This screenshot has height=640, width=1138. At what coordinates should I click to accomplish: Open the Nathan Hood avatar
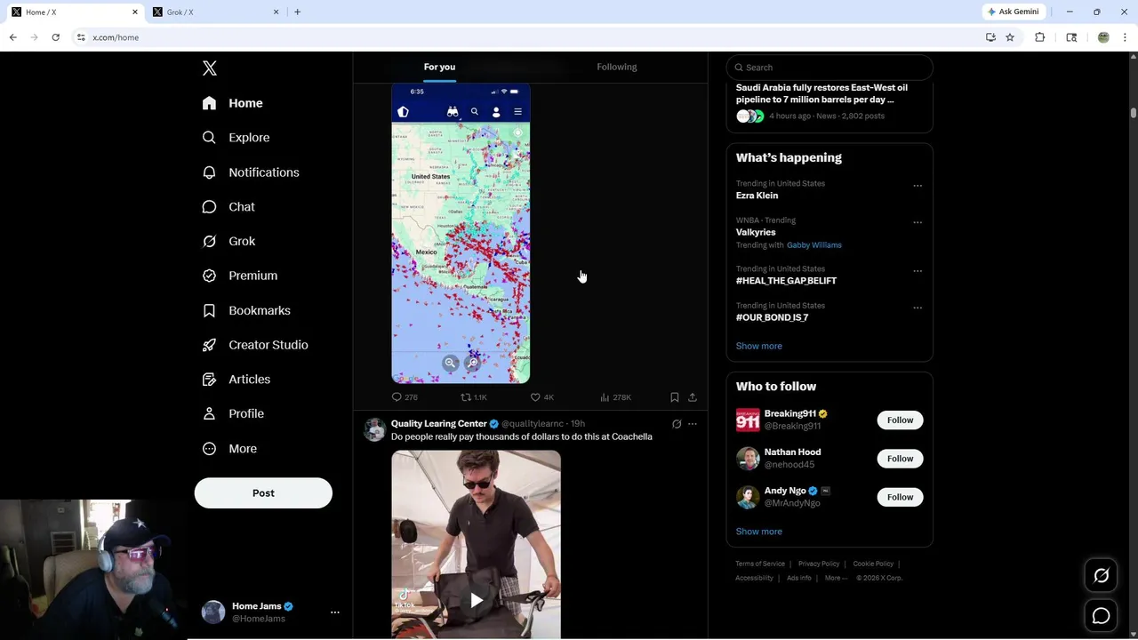[x=748, y=459]
